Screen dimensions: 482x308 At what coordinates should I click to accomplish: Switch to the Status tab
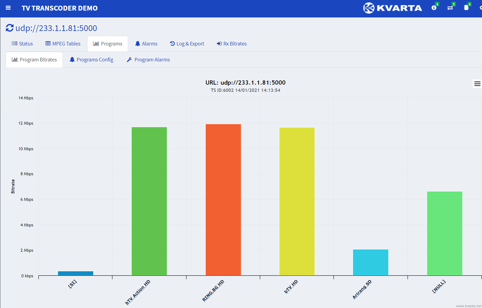coord(22,44)
